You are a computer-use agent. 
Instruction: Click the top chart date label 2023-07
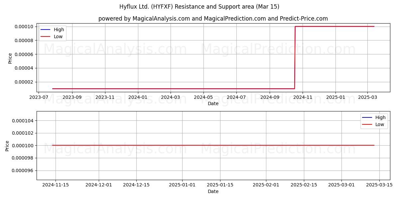click(39, 98)
